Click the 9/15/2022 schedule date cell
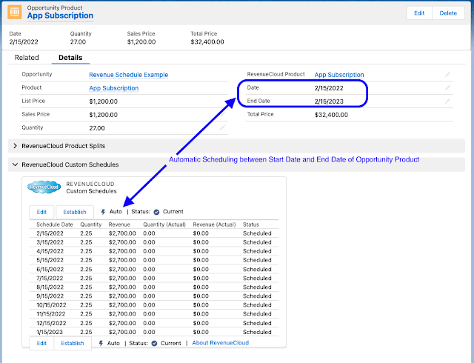 tap(50, 296)
